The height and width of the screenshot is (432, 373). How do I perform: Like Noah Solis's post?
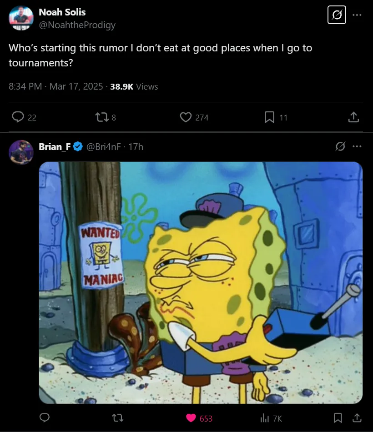point(186,117)
